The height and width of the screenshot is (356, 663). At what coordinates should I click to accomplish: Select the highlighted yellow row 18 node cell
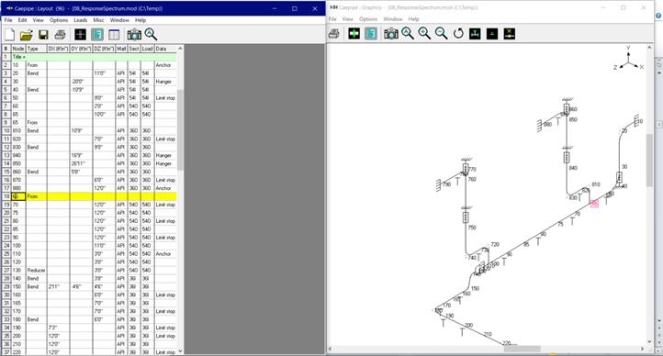click(x=18, y=196)
